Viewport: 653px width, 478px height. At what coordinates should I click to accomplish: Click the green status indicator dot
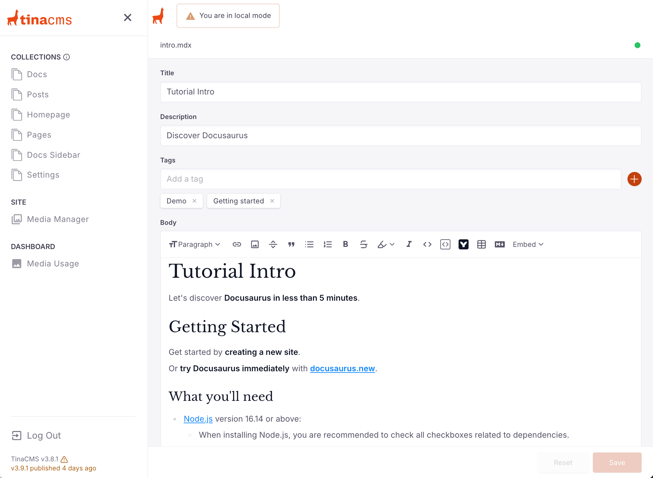(x=638, y=45)
